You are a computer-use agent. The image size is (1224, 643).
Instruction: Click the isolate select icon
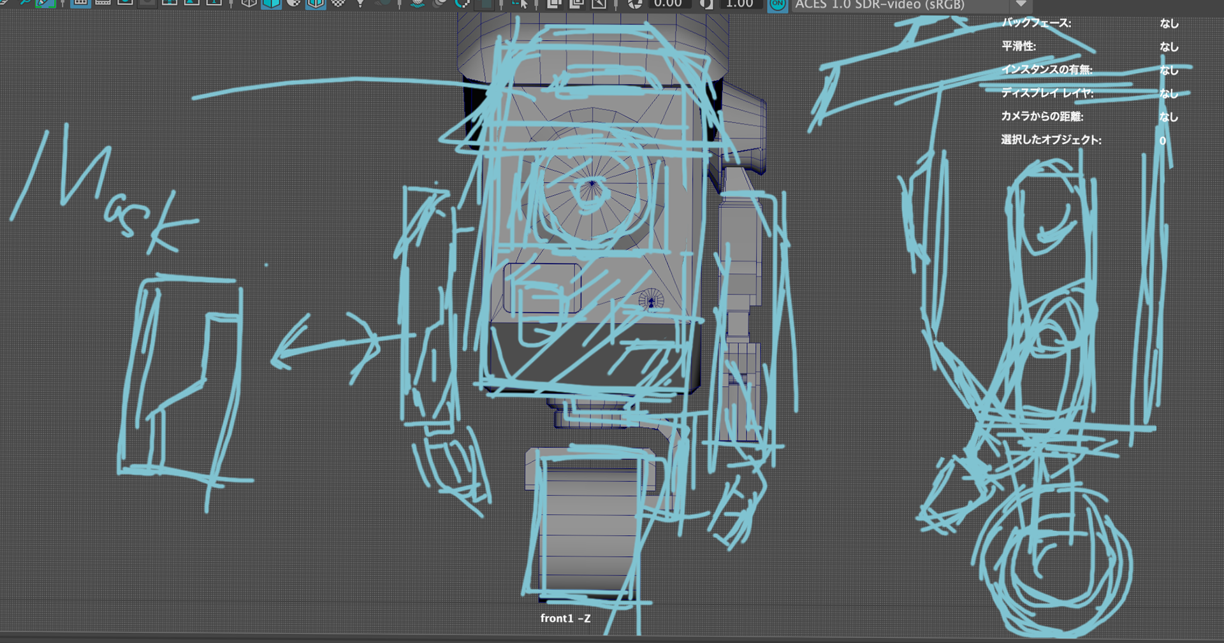pos(520,3)
